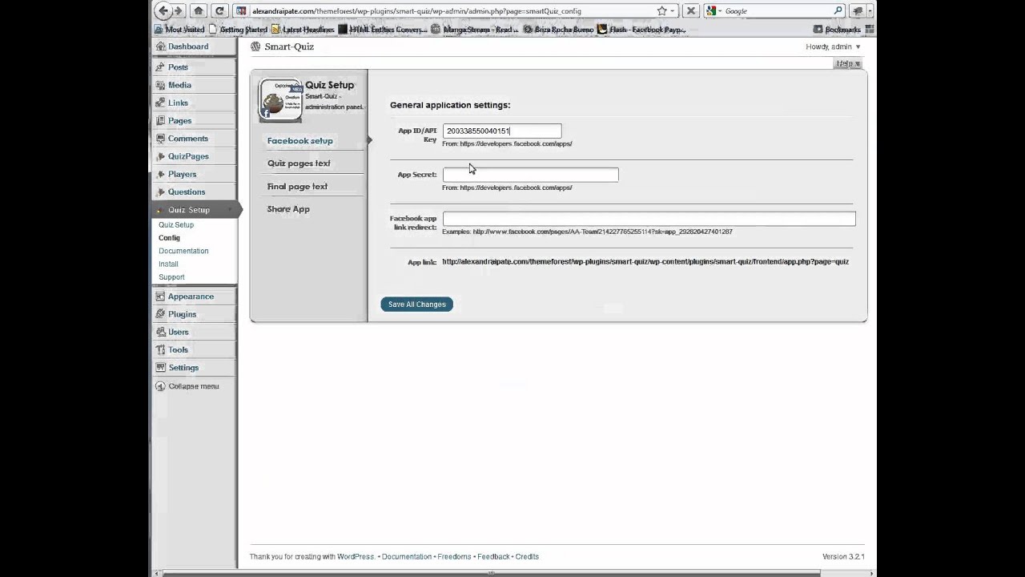Open the Feedback footer link
Screen dimensions: 1025x577
[x=493, y=557]
